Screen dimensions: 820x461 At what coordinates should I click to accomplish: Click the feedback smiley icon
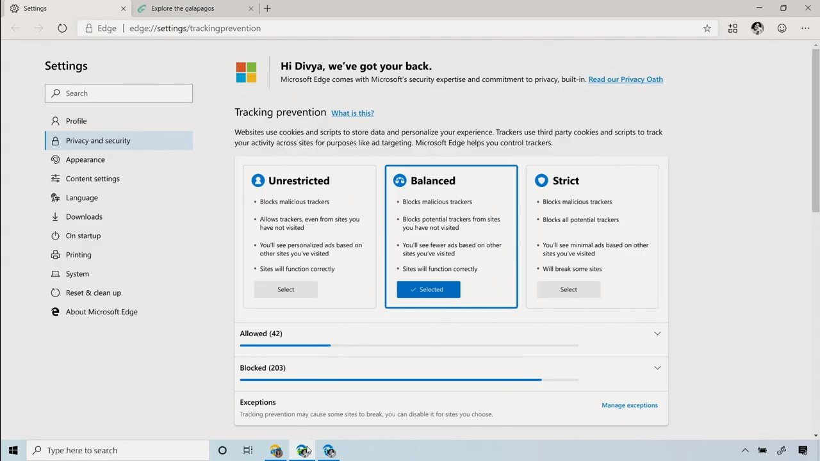(782, 28)
